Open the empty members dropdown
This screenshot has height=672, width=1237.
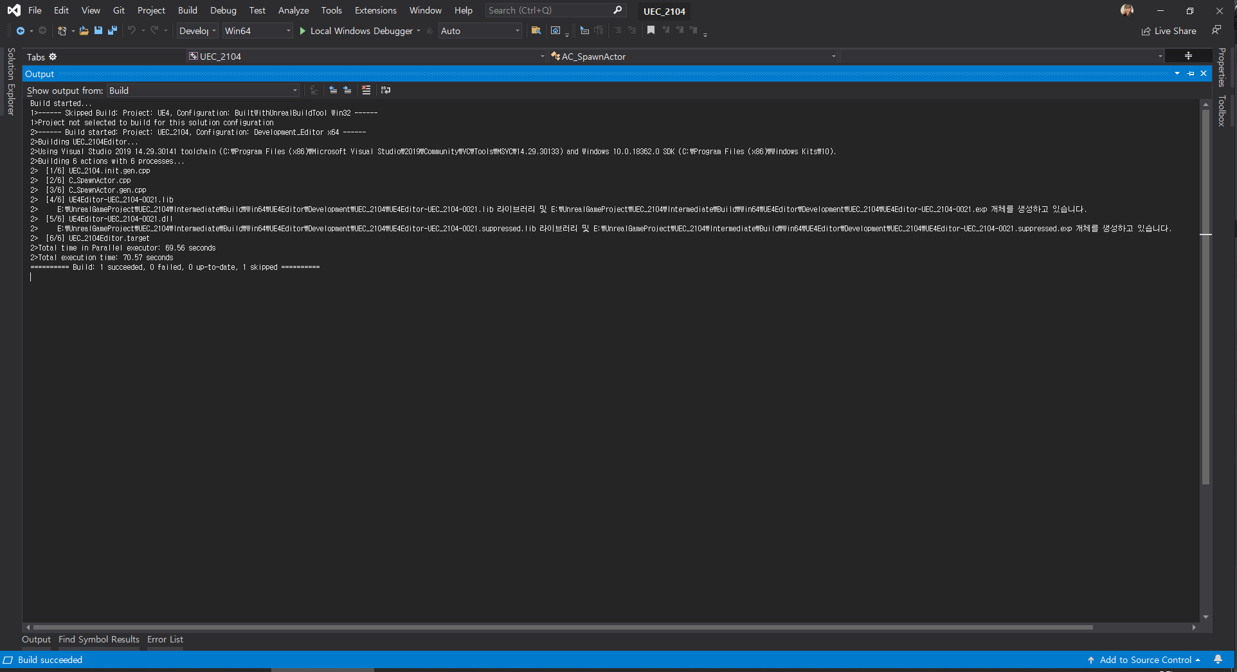[1003, 57]
